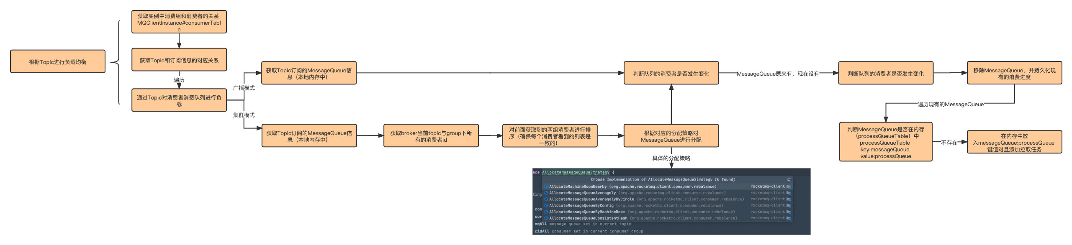Select AllocateMessageQueueByConfig entry
This screenshot has height=245, width=1072.
(667, 205)
